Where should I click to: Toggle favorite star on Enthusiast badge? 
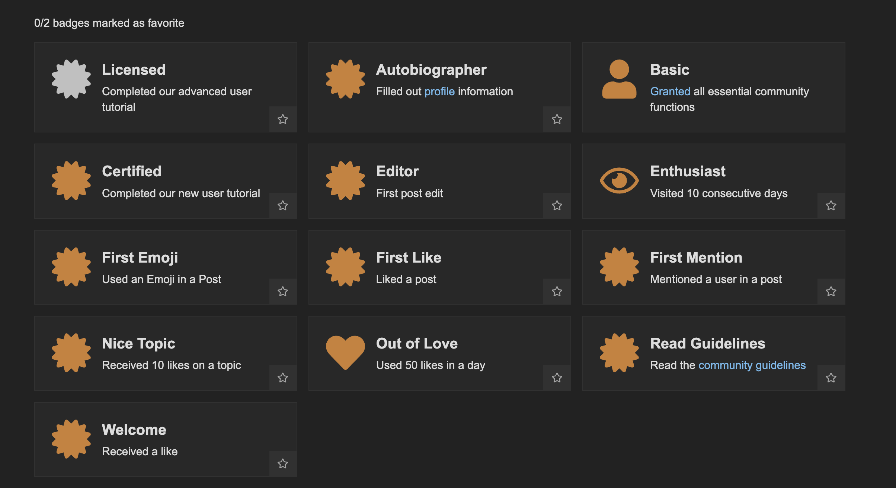[x=831, y=205]
